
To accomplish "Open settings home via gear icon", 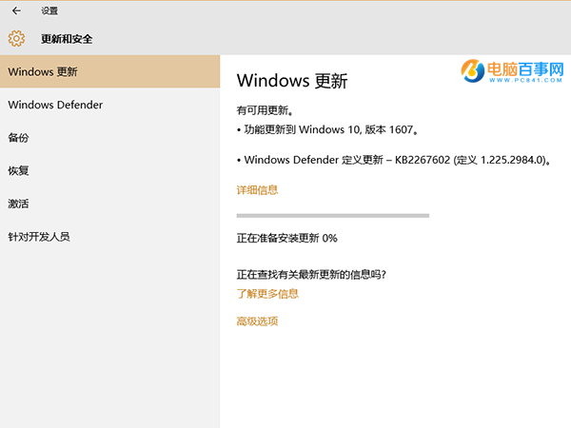I will (x=16, y=38).
